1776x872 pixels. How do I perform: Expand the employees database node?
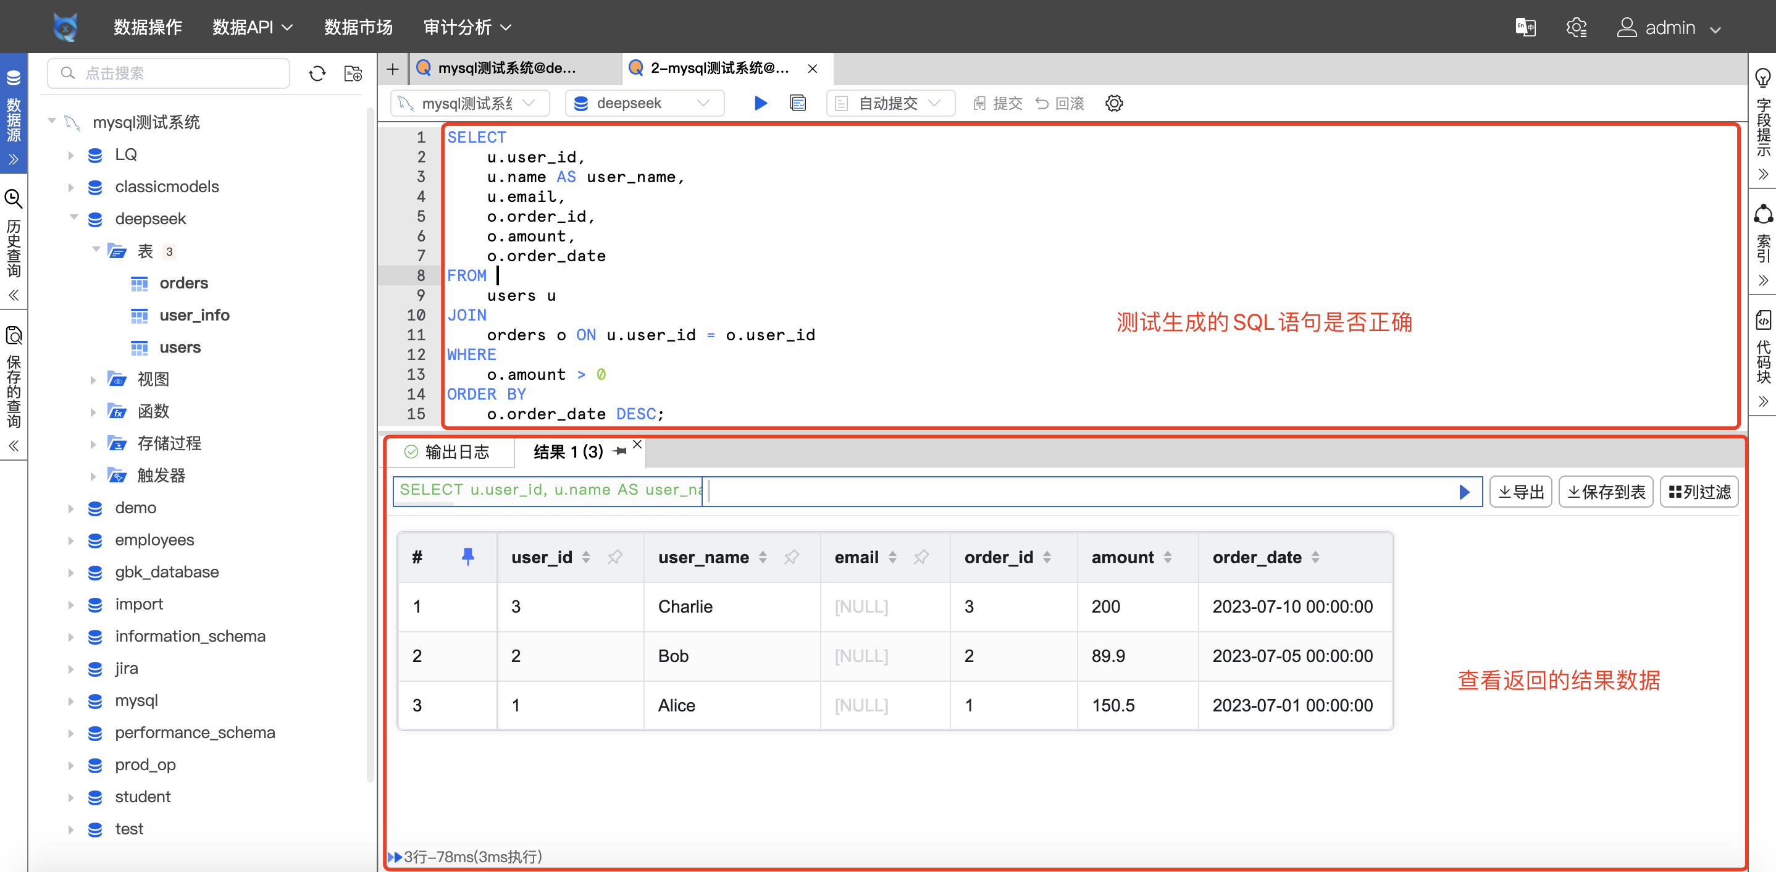coord(71,540)
